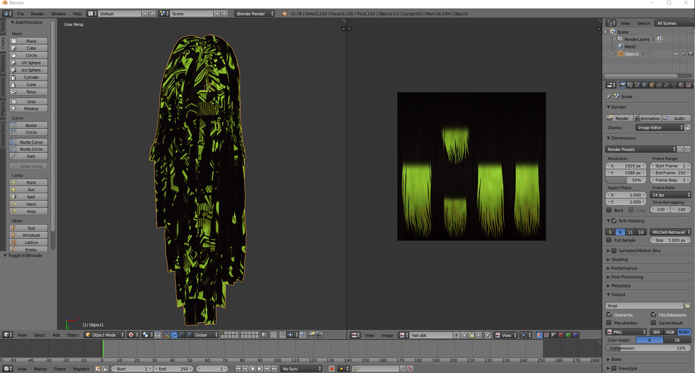Open the PNG file format dropdown
Screen dimensions: 695x373
(626, 332)
